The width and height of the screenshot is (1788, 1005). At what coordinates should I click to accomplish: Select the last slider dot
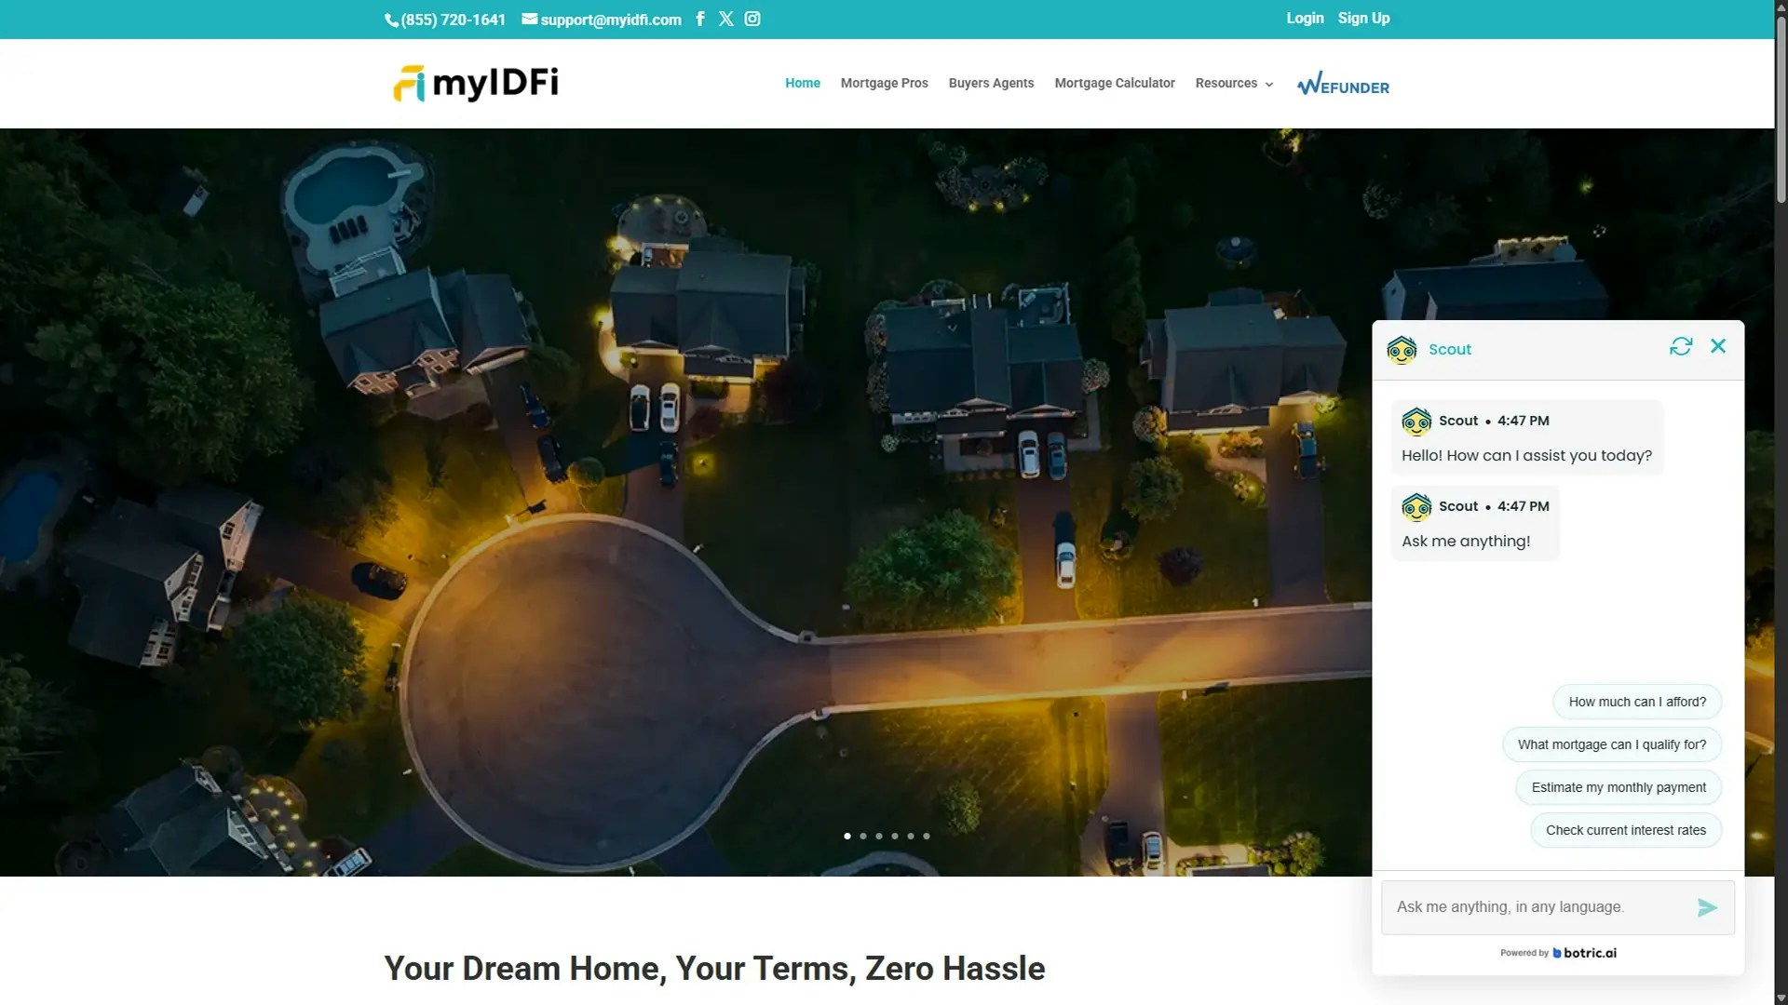[927, 836]
